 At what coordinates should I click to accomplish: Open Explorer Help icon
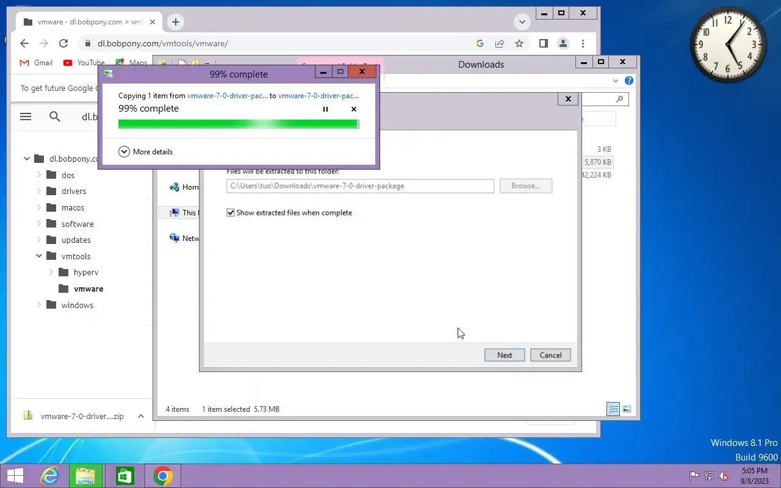pyautogui.click(x=629, y=81)
